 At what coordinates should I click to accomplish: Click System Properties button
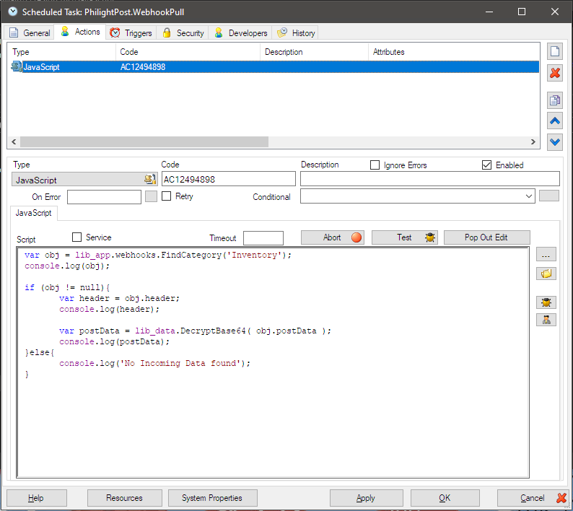coord(213,498)
